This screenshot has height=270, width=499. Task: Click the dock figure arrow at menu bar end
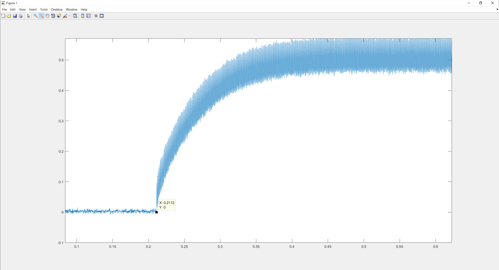[x=497, y=9]
